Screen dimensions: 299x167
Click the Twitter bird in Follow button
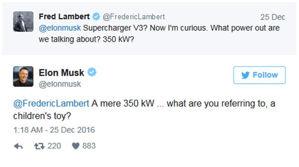(x=245, y=75)
